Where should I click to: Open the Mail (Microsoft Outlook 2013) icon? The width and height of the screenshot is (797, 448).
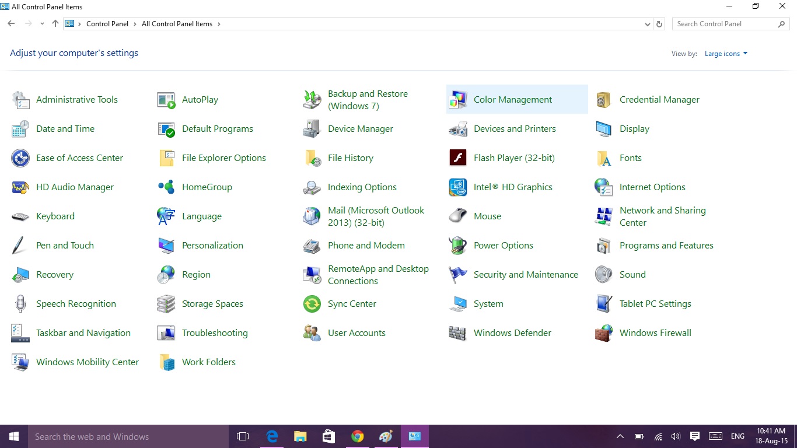(312, 216)
